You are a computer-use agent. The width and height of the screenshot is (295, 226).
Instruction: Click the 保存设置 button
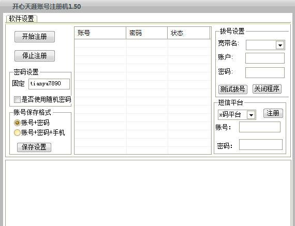[34, 147]
